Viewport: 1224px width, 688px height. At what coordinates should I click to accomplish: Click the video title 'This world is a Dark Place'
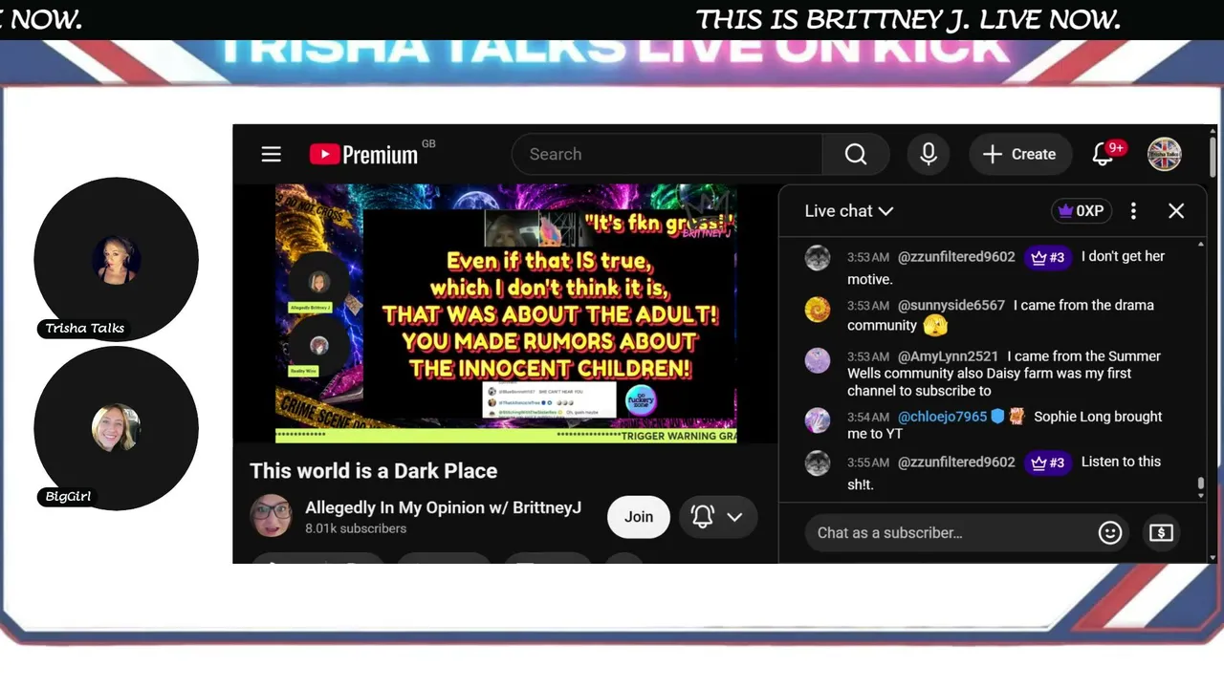click(374, 471)
